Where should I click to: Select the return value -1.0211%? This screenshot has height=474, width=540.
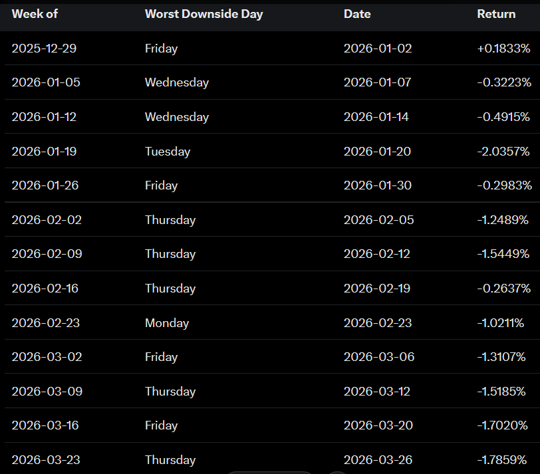501,323
